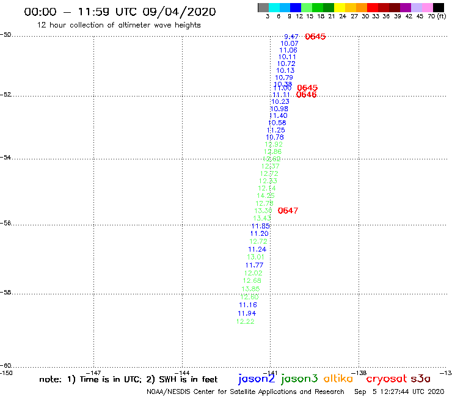Viewport: 452px width, 397px height.
Task: Click the wave height value 11.25
Action: [x=276, y=130]
